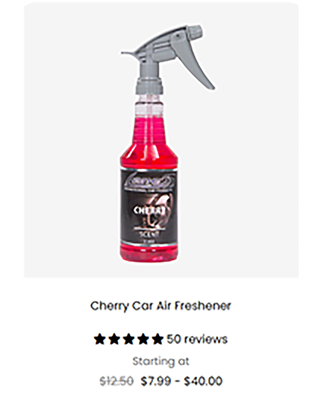Click the first rating star

[99, 339]
